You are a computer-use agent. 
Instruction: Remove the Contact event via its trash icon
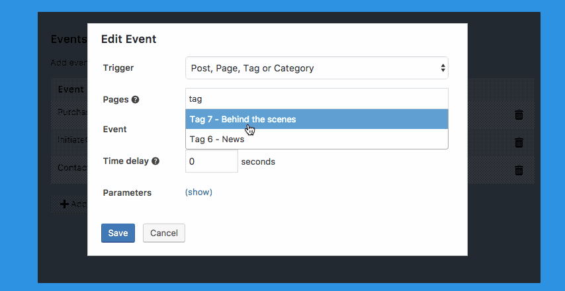coord(519,170)
